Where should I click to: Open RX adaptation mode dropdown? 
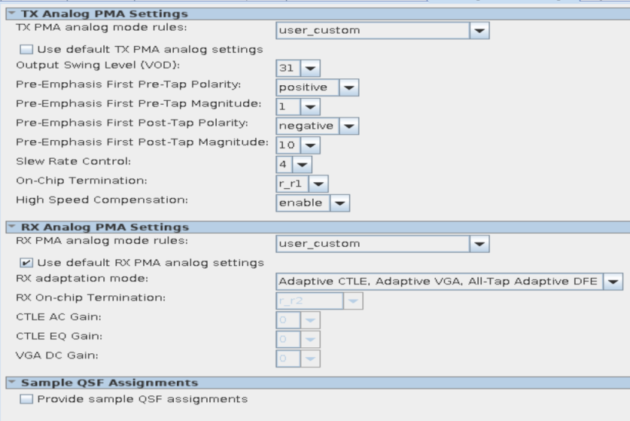(x=614, y=281)
